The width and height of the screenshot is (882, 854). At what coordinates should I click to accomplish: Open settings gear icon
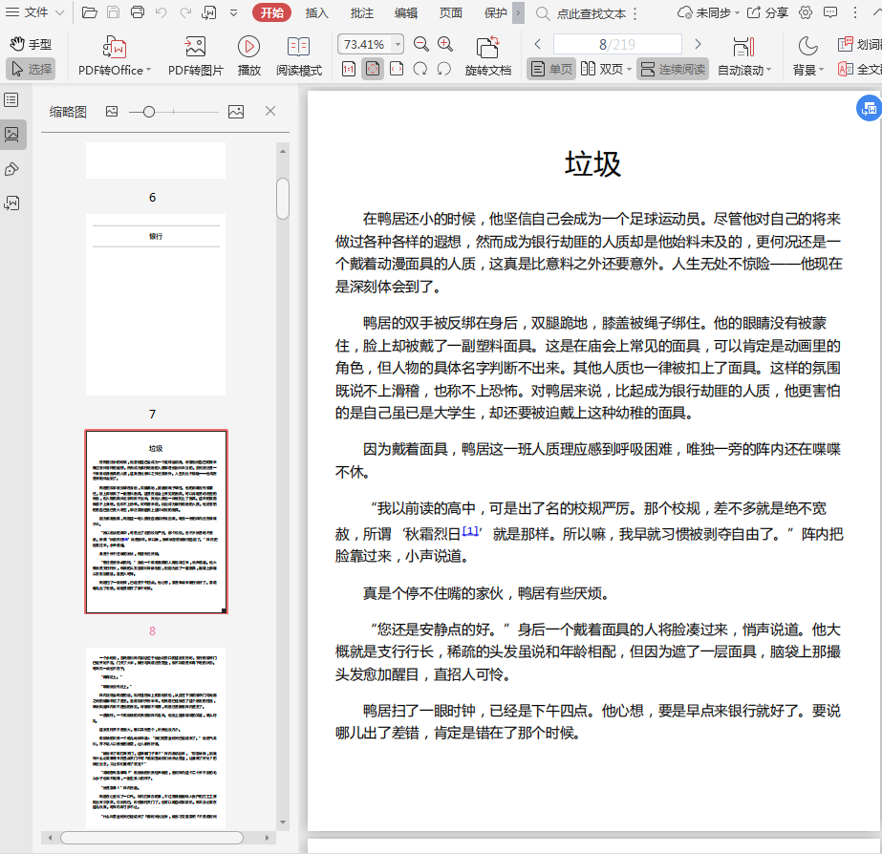tap(806, 12)
